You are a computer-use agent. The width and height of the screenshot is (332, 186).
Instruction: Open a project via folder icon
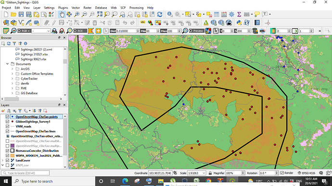coord(13,14)
